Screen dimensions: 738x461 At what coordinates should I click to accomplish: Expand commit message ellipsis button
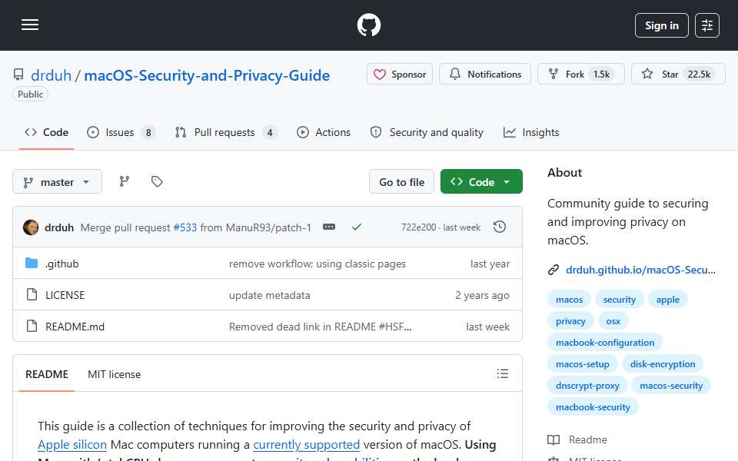coord(329,227)
